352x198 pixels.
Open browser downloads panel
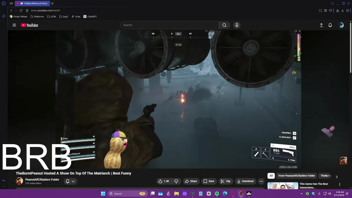point(342,10)
